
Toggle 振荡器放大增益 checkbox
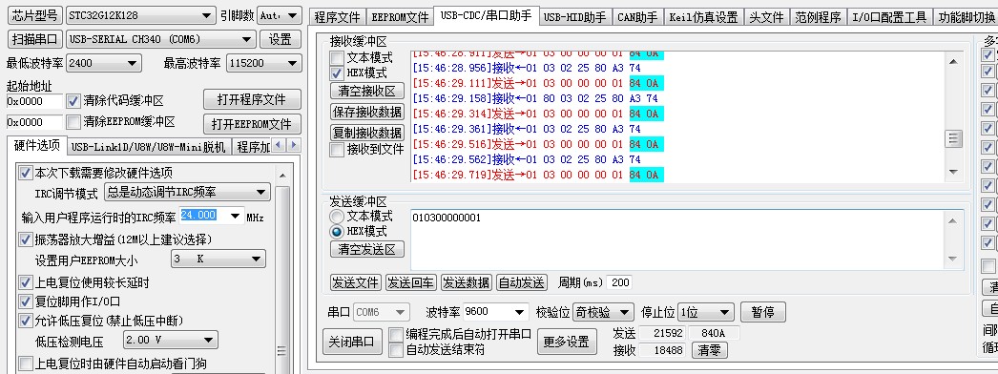tap(26, 239)
